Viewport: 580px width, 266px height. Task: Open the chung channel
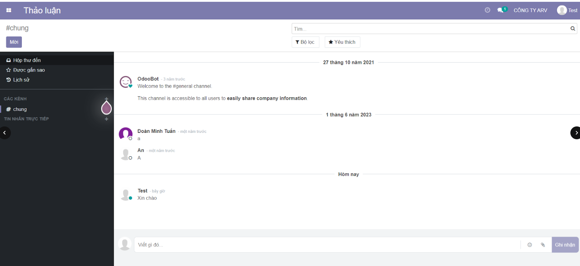coord(20,109)
